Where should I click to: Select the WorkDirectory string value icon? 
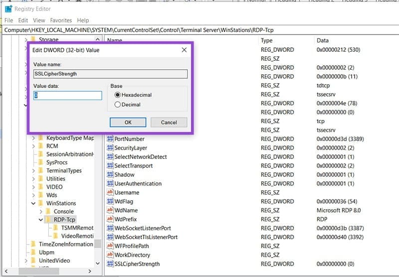coord(110,255)
